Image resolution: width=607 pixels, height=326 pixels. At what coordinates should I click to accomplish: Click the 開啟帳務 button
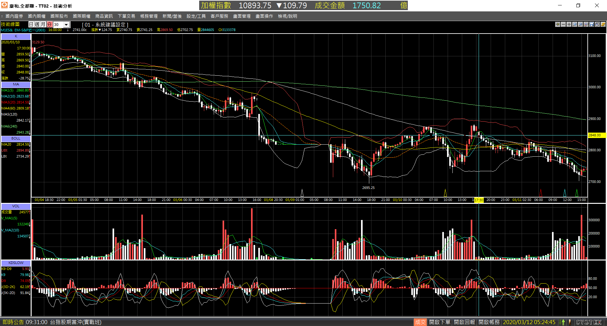(x=489, y=322)
